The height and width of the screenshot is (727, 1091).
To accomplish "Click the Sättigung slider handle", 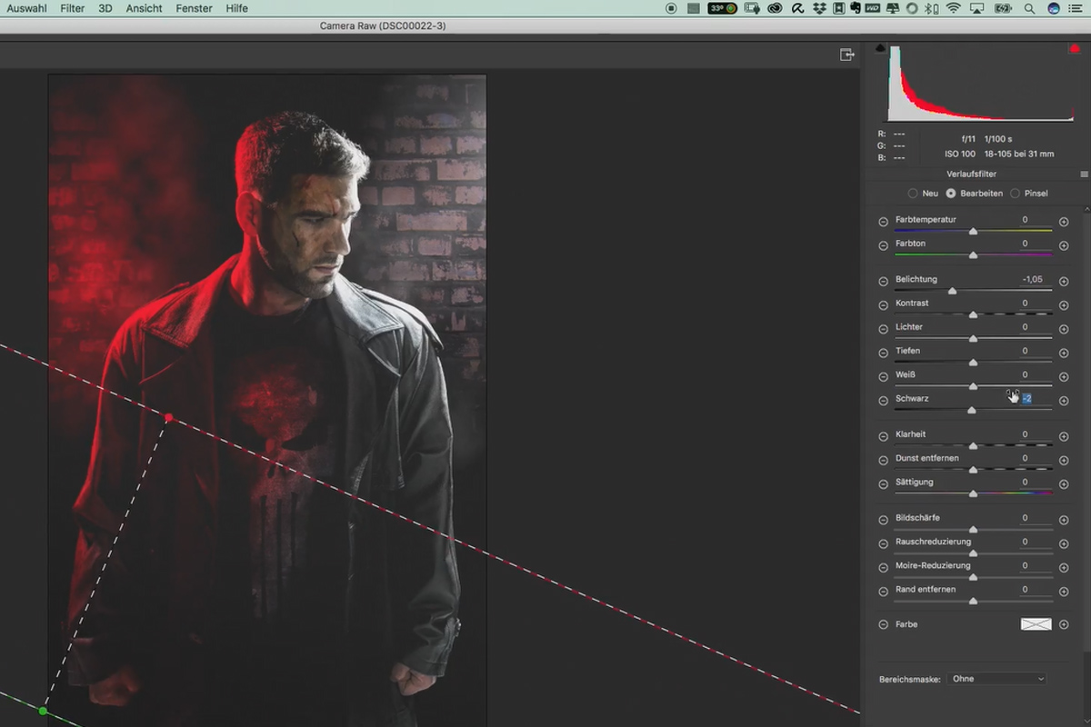I will click(x=973, y=494).
